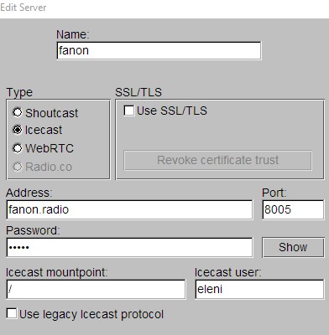Click the Icecast user field eleni

(x=259, y=290)
